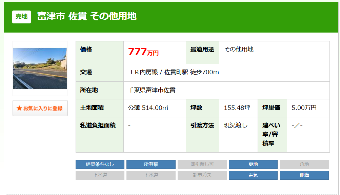
Task: Select the 電気 tag
Action: point(253,175)
